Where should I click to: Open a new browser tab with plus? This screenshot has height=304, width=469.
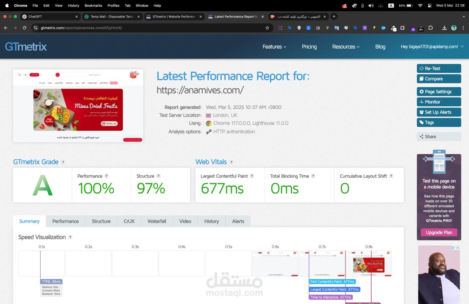(x=334, y=16)
